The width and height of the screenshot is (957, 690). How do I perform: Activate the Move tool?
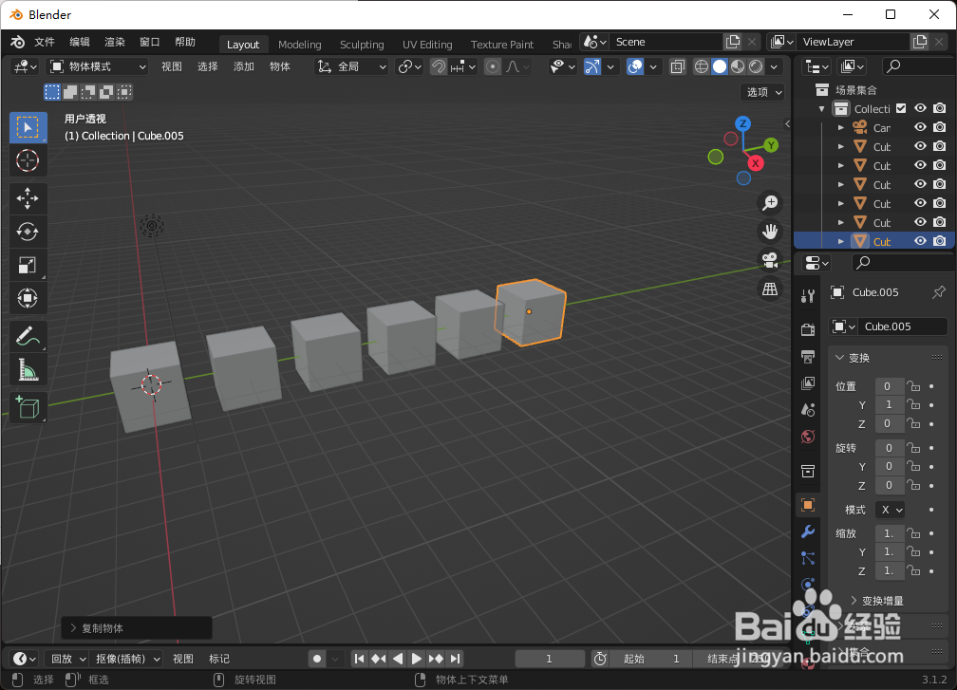click(28, 198)
